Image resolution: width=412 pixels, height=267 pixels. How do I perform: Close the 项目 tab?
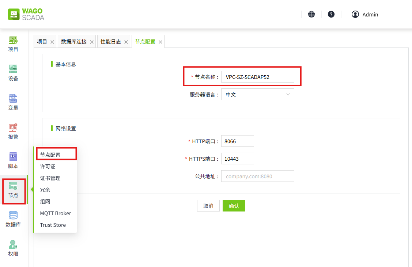52,42
